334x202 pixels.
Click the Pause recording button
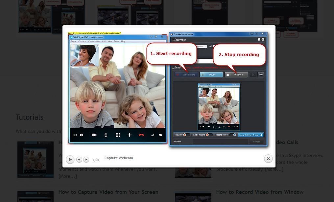211,75
